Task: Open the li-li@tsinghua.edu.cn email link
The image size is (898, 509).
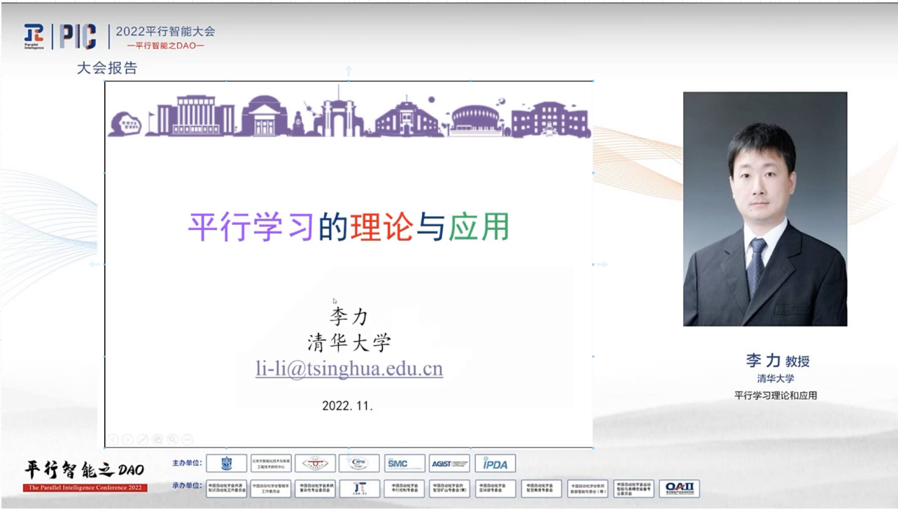Action: [x=349, y=368]
